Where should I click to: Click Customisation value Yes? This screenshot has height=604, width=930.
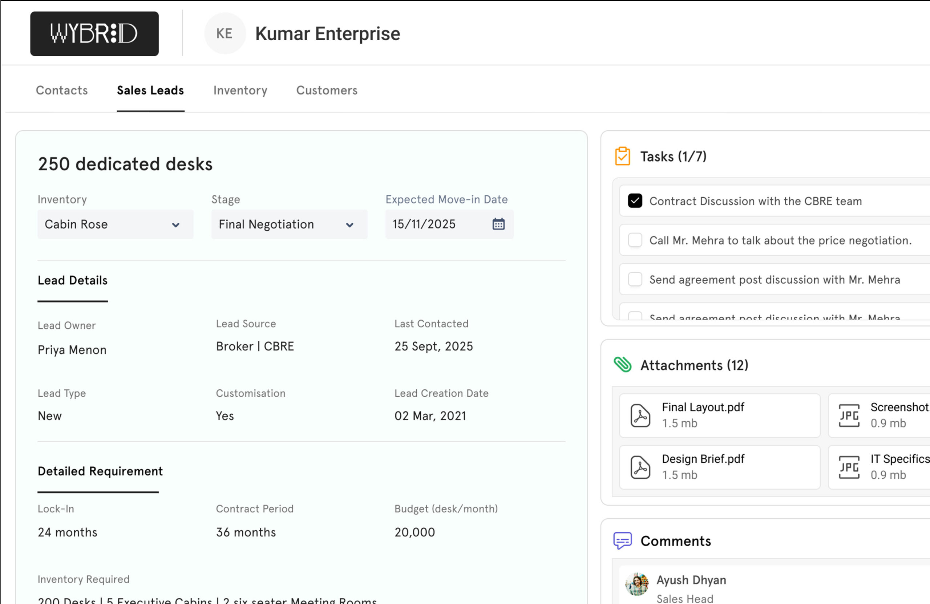coord(225,416)
